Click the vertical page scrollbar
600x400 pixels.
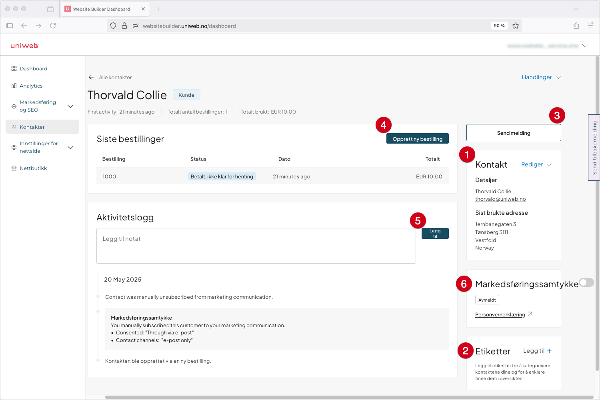tap(597, 213)
